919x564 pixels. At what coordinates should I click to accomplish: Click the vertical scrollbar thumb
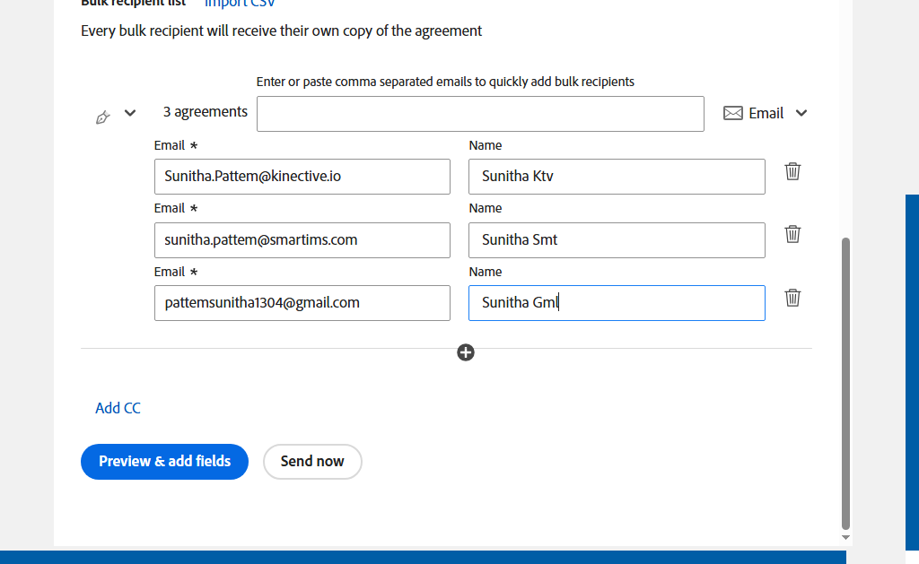[x=845, y=384]
